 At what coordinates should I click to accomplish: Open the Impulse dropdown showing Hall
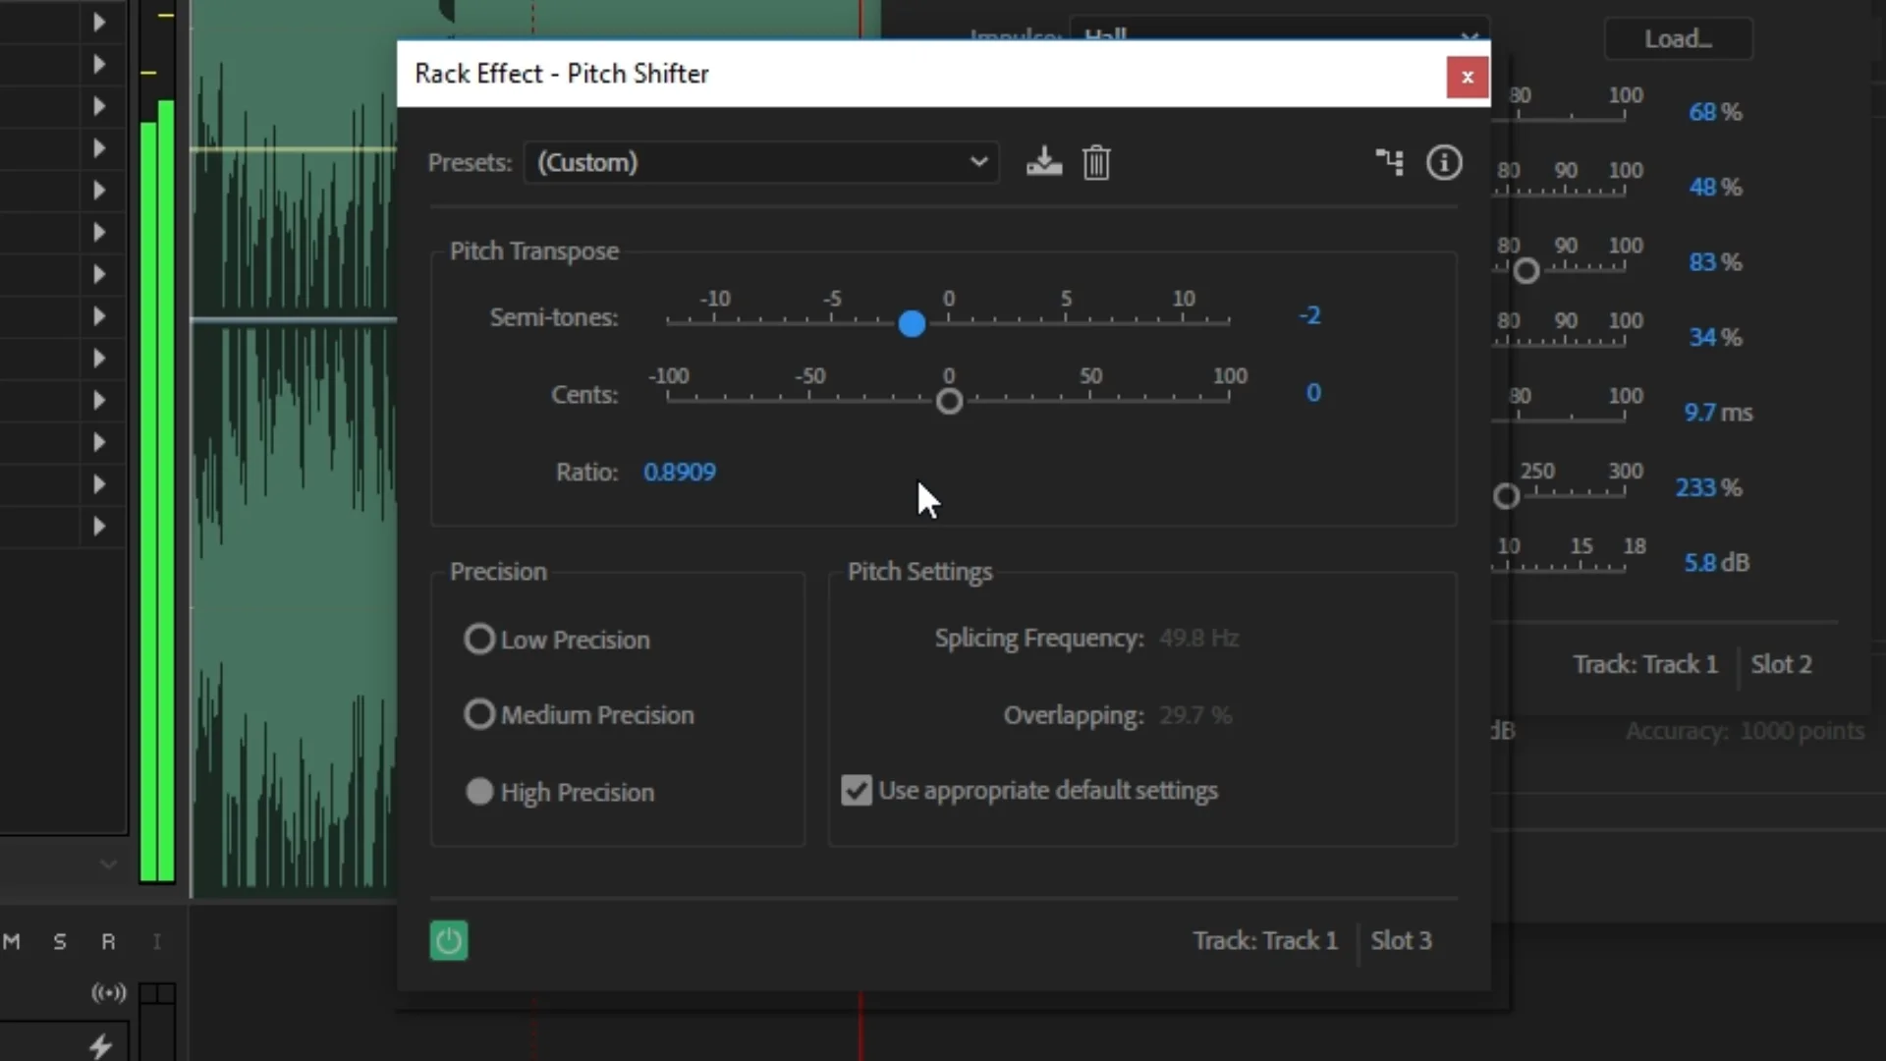1279,31
